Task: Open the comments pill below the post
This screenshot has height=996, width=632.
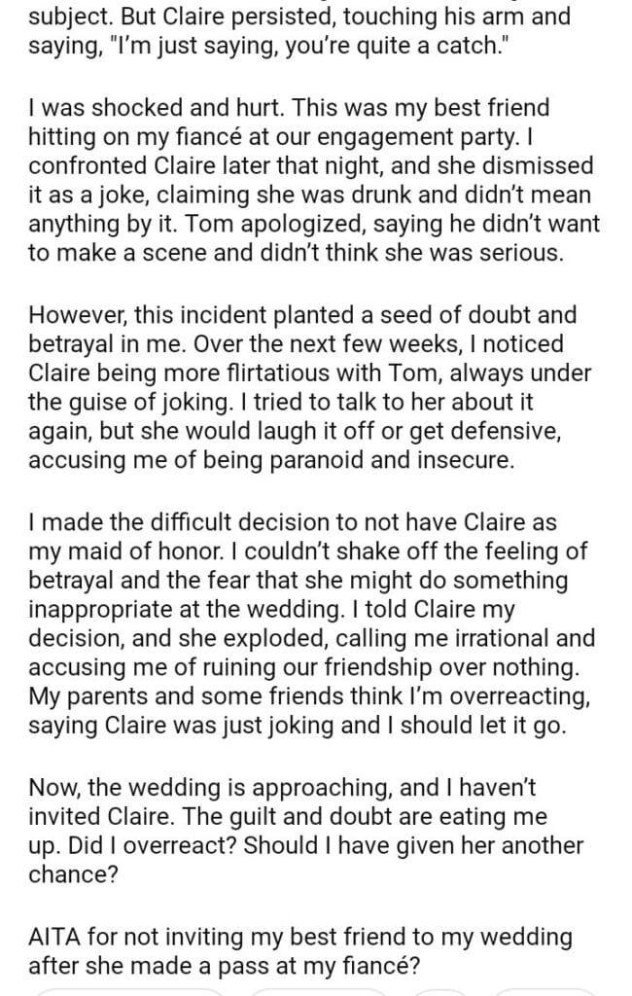Action: click(318, 991)
